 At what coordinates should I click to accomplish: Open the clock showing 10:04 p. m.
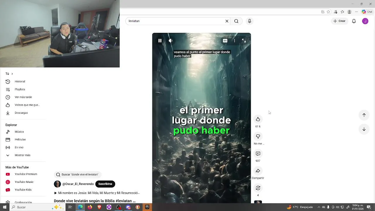click(358, 207)
